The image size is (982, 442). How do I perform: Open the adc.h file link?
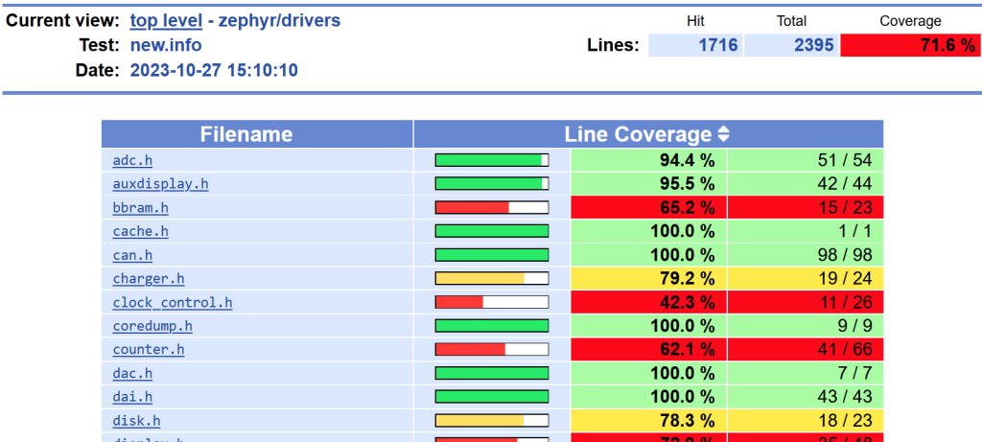[132, 160]
